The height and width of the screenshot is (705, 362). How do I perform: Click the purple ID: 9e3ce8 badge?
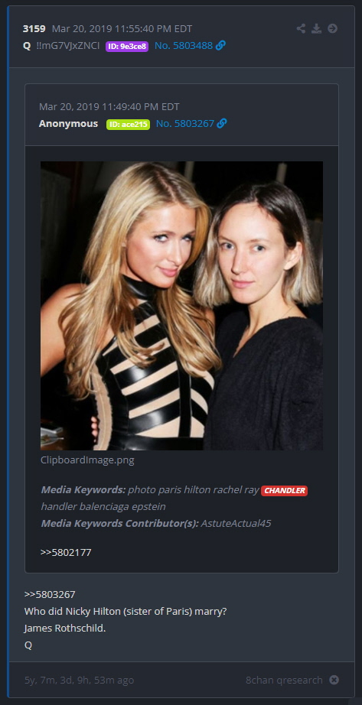127,47
